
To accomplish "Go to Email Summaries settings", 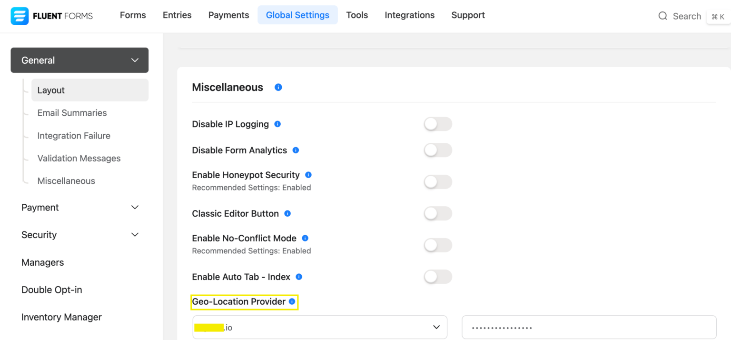I will point(71,113).
